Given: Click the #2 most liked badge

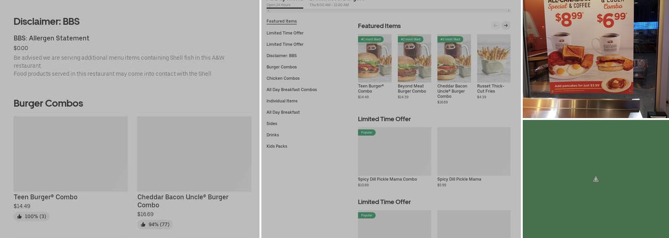Looking at the screenshot, I should click(x=410, y=40).
